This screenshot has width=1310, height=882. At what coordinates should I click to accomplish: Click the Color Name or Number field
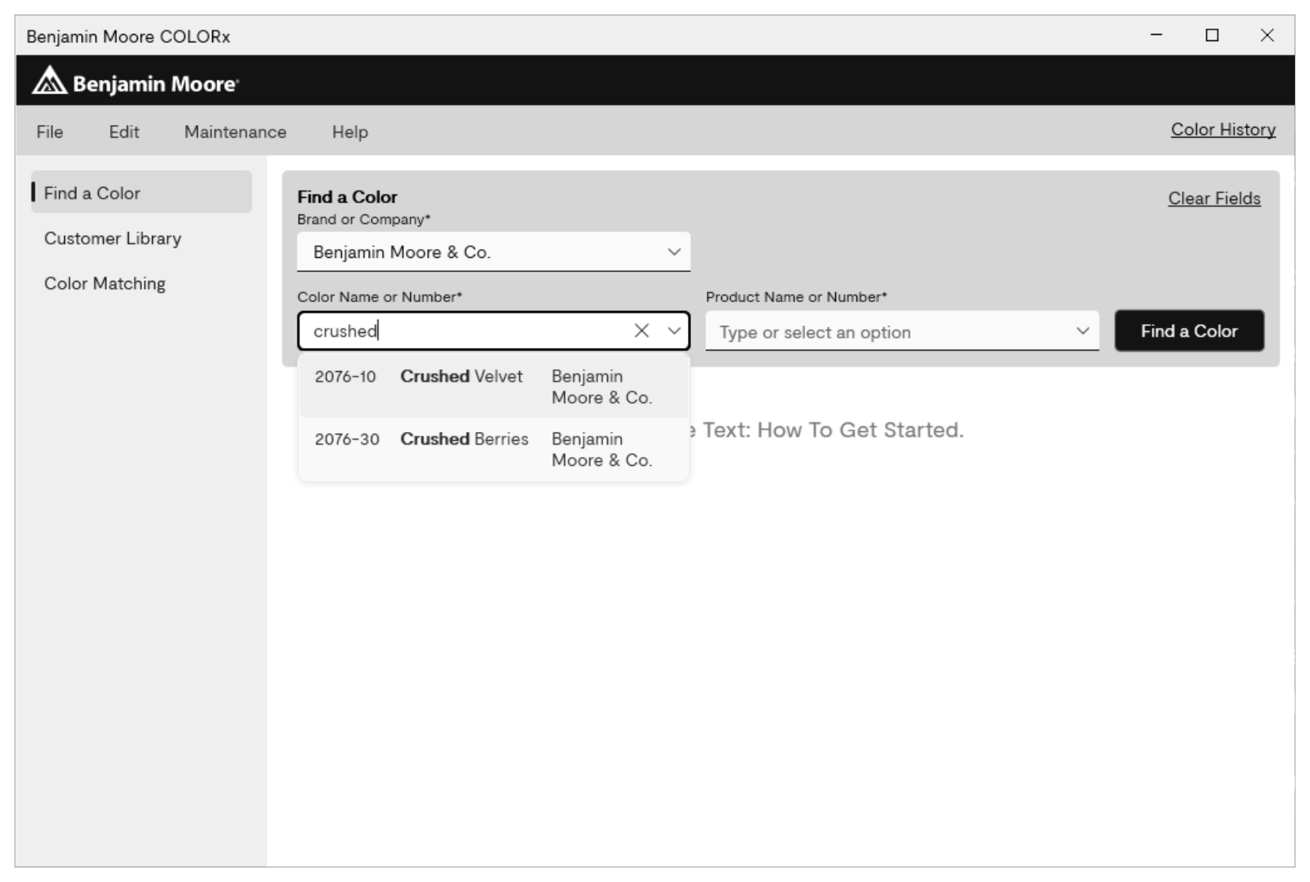click(464, 331)
